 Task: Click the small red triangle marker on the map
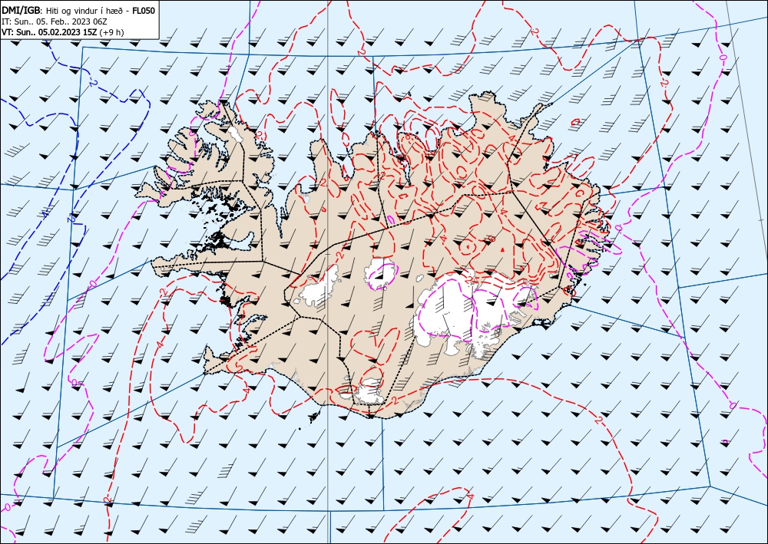click(502, 249)
